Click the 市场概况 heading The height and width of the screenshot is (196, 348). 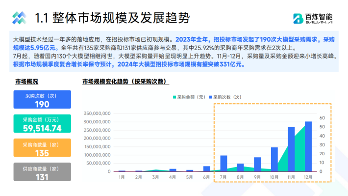point(26,82)
